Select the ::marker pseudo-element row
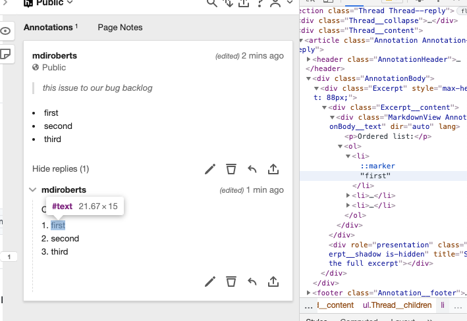This screenshot has height=321, width=467. 377,166
